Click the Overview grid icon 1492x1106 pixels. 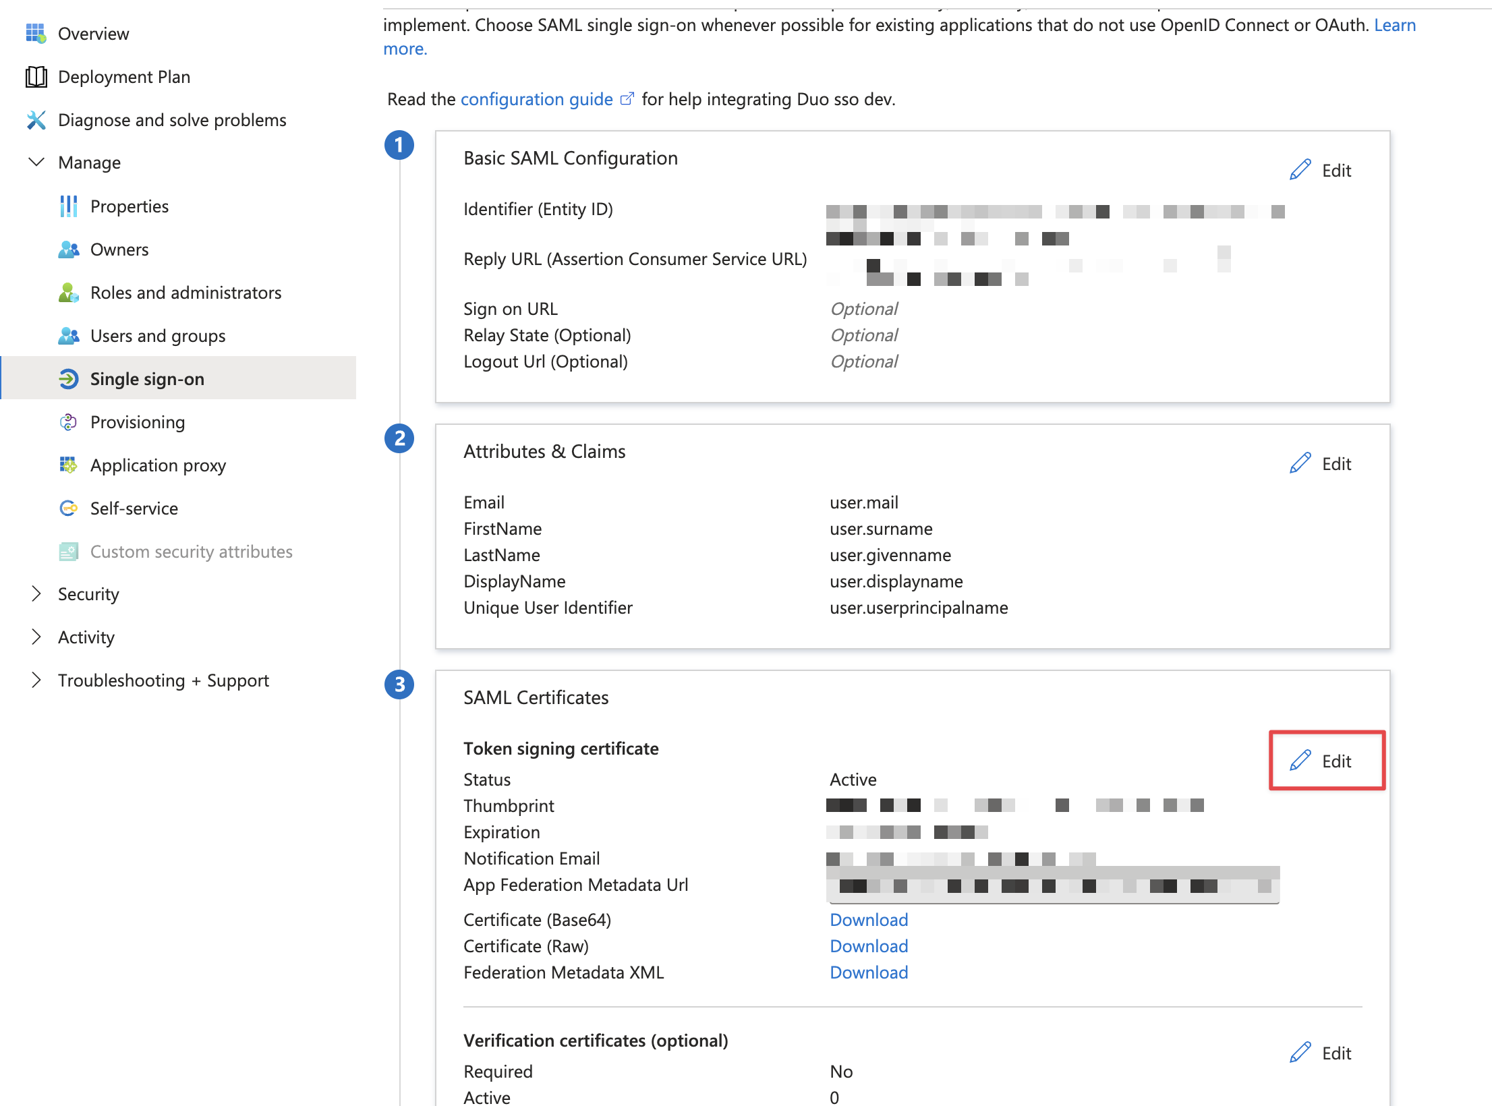(36, 34)
